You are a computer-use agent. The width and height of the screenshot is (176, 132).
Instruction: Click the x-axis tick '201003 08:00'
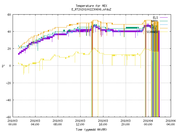tap(57, 123)
